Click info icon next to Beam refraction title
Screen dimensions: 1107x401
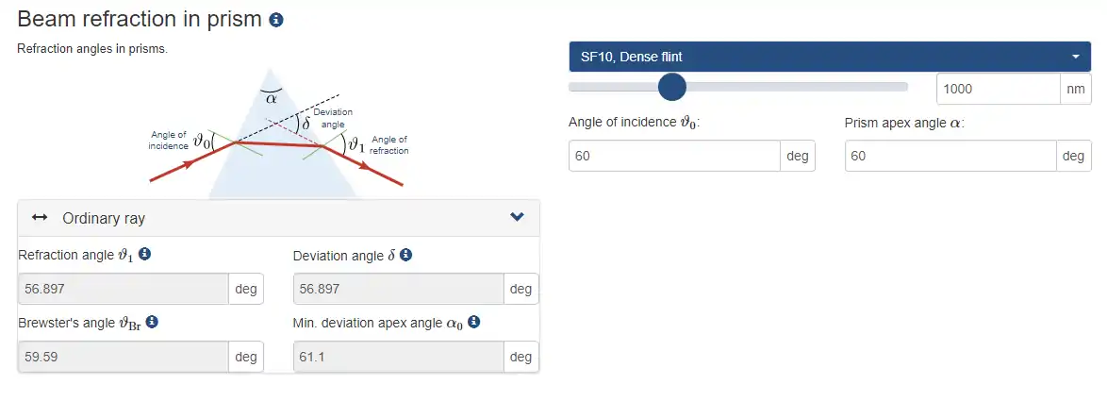point(276,20)
